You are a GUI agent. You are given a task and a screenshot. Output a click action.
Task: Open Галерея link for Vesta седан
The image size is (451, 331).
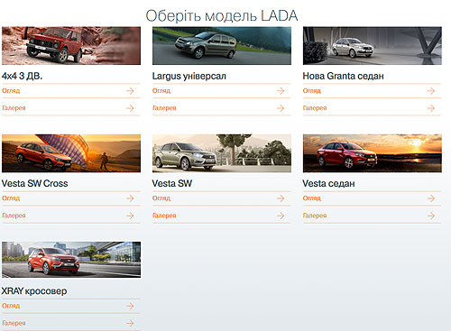315,216
